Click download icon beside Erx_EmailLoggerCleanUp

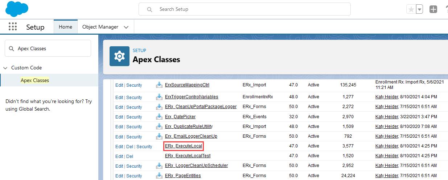click(159, 137)
